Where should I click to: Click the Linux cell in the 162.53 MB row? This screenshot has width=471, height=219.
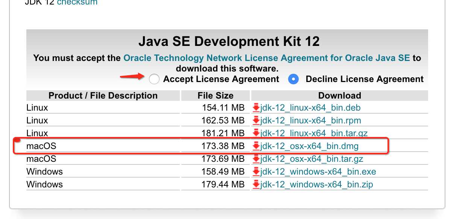tap(103, 121)
